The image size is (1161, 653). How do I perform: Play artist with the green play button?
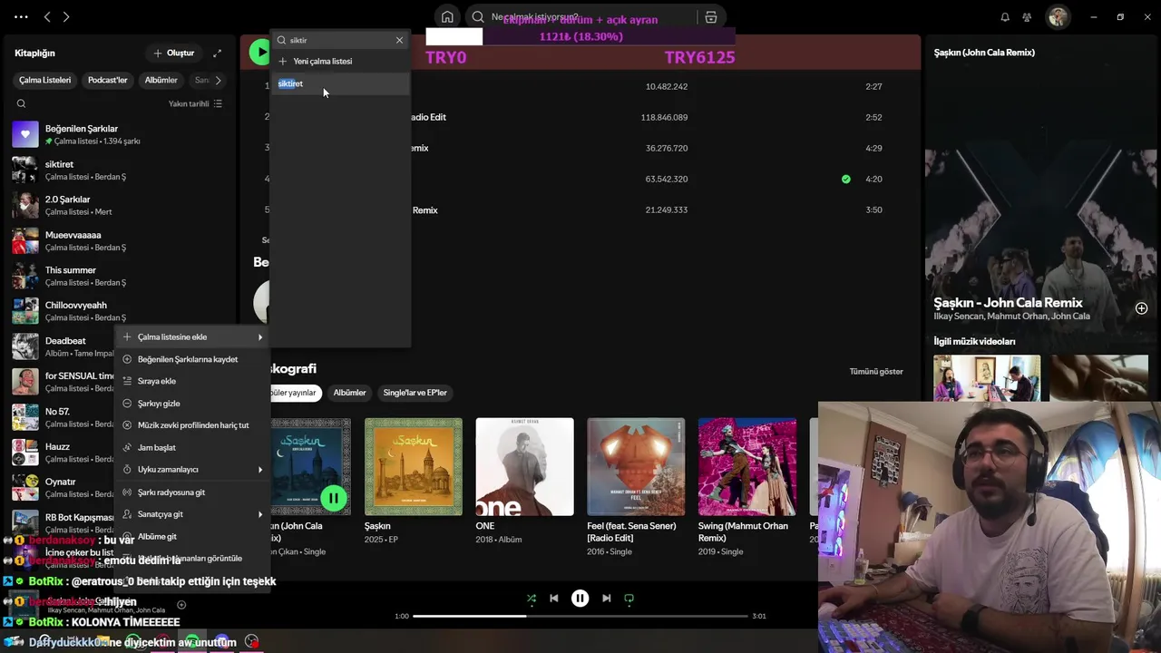pos(259,53)
